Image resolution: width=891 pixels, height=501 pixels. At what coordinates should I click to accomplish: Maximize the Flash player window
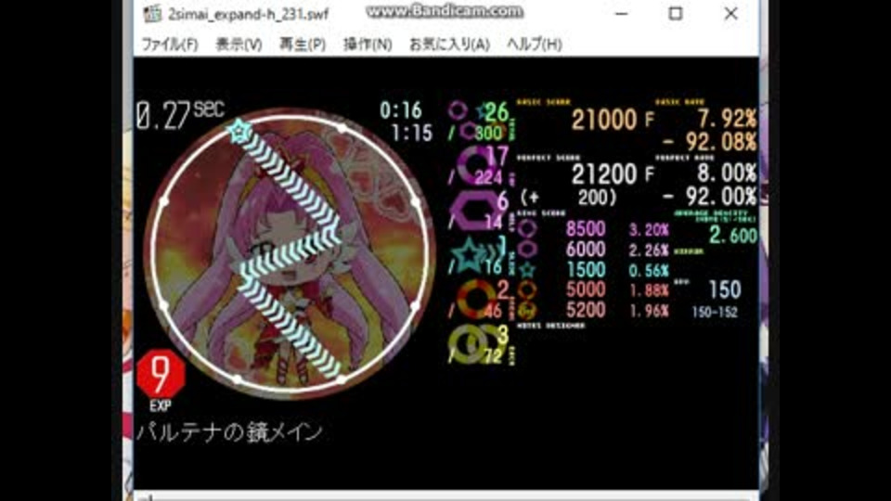tap(675, 14)
